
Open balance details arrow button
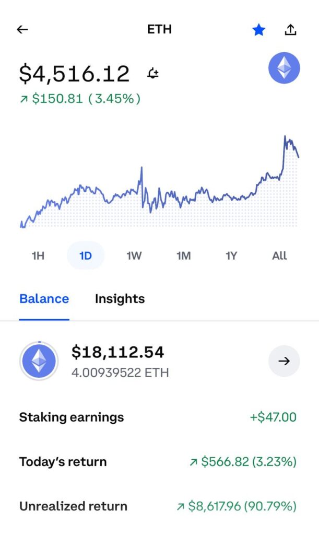tap(284, 361)
